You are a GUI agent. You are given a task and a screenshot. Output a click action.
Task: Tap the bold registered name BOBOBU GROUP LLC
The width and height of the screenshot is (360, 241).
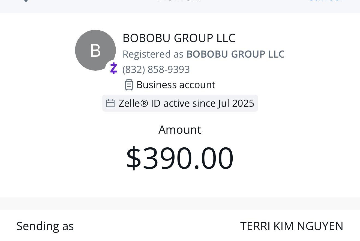tap(235, 54)
